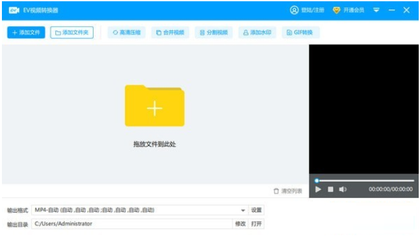Click the preview progress slider handle
The height and width of the screenshot is (247, 420).
(317, 181)
